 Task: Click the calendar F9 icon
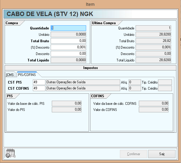[10, 153]
